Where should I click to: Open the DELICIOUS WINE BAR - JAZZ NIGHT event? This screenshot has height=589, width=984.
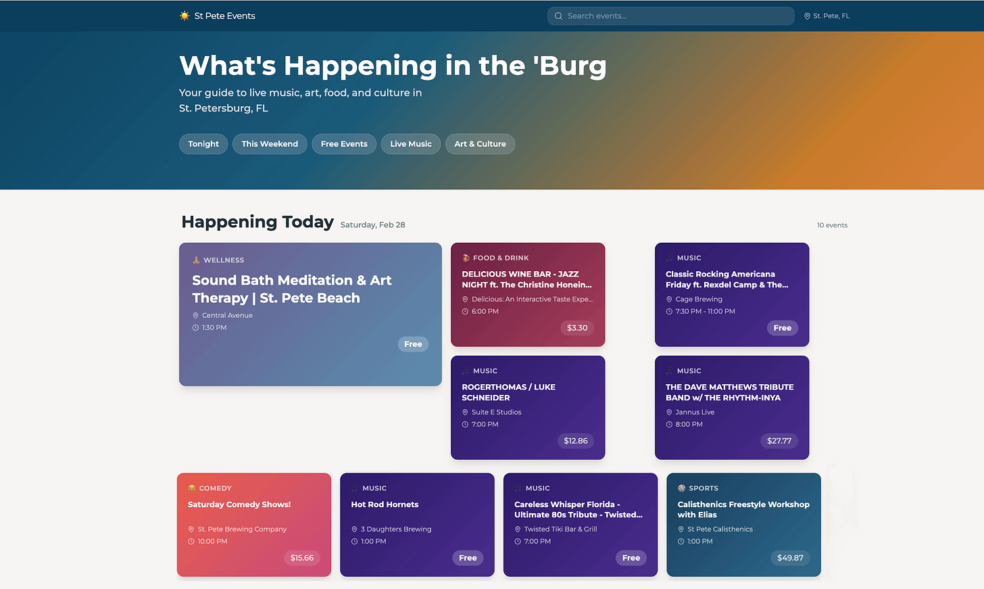[x=528, y=295]
